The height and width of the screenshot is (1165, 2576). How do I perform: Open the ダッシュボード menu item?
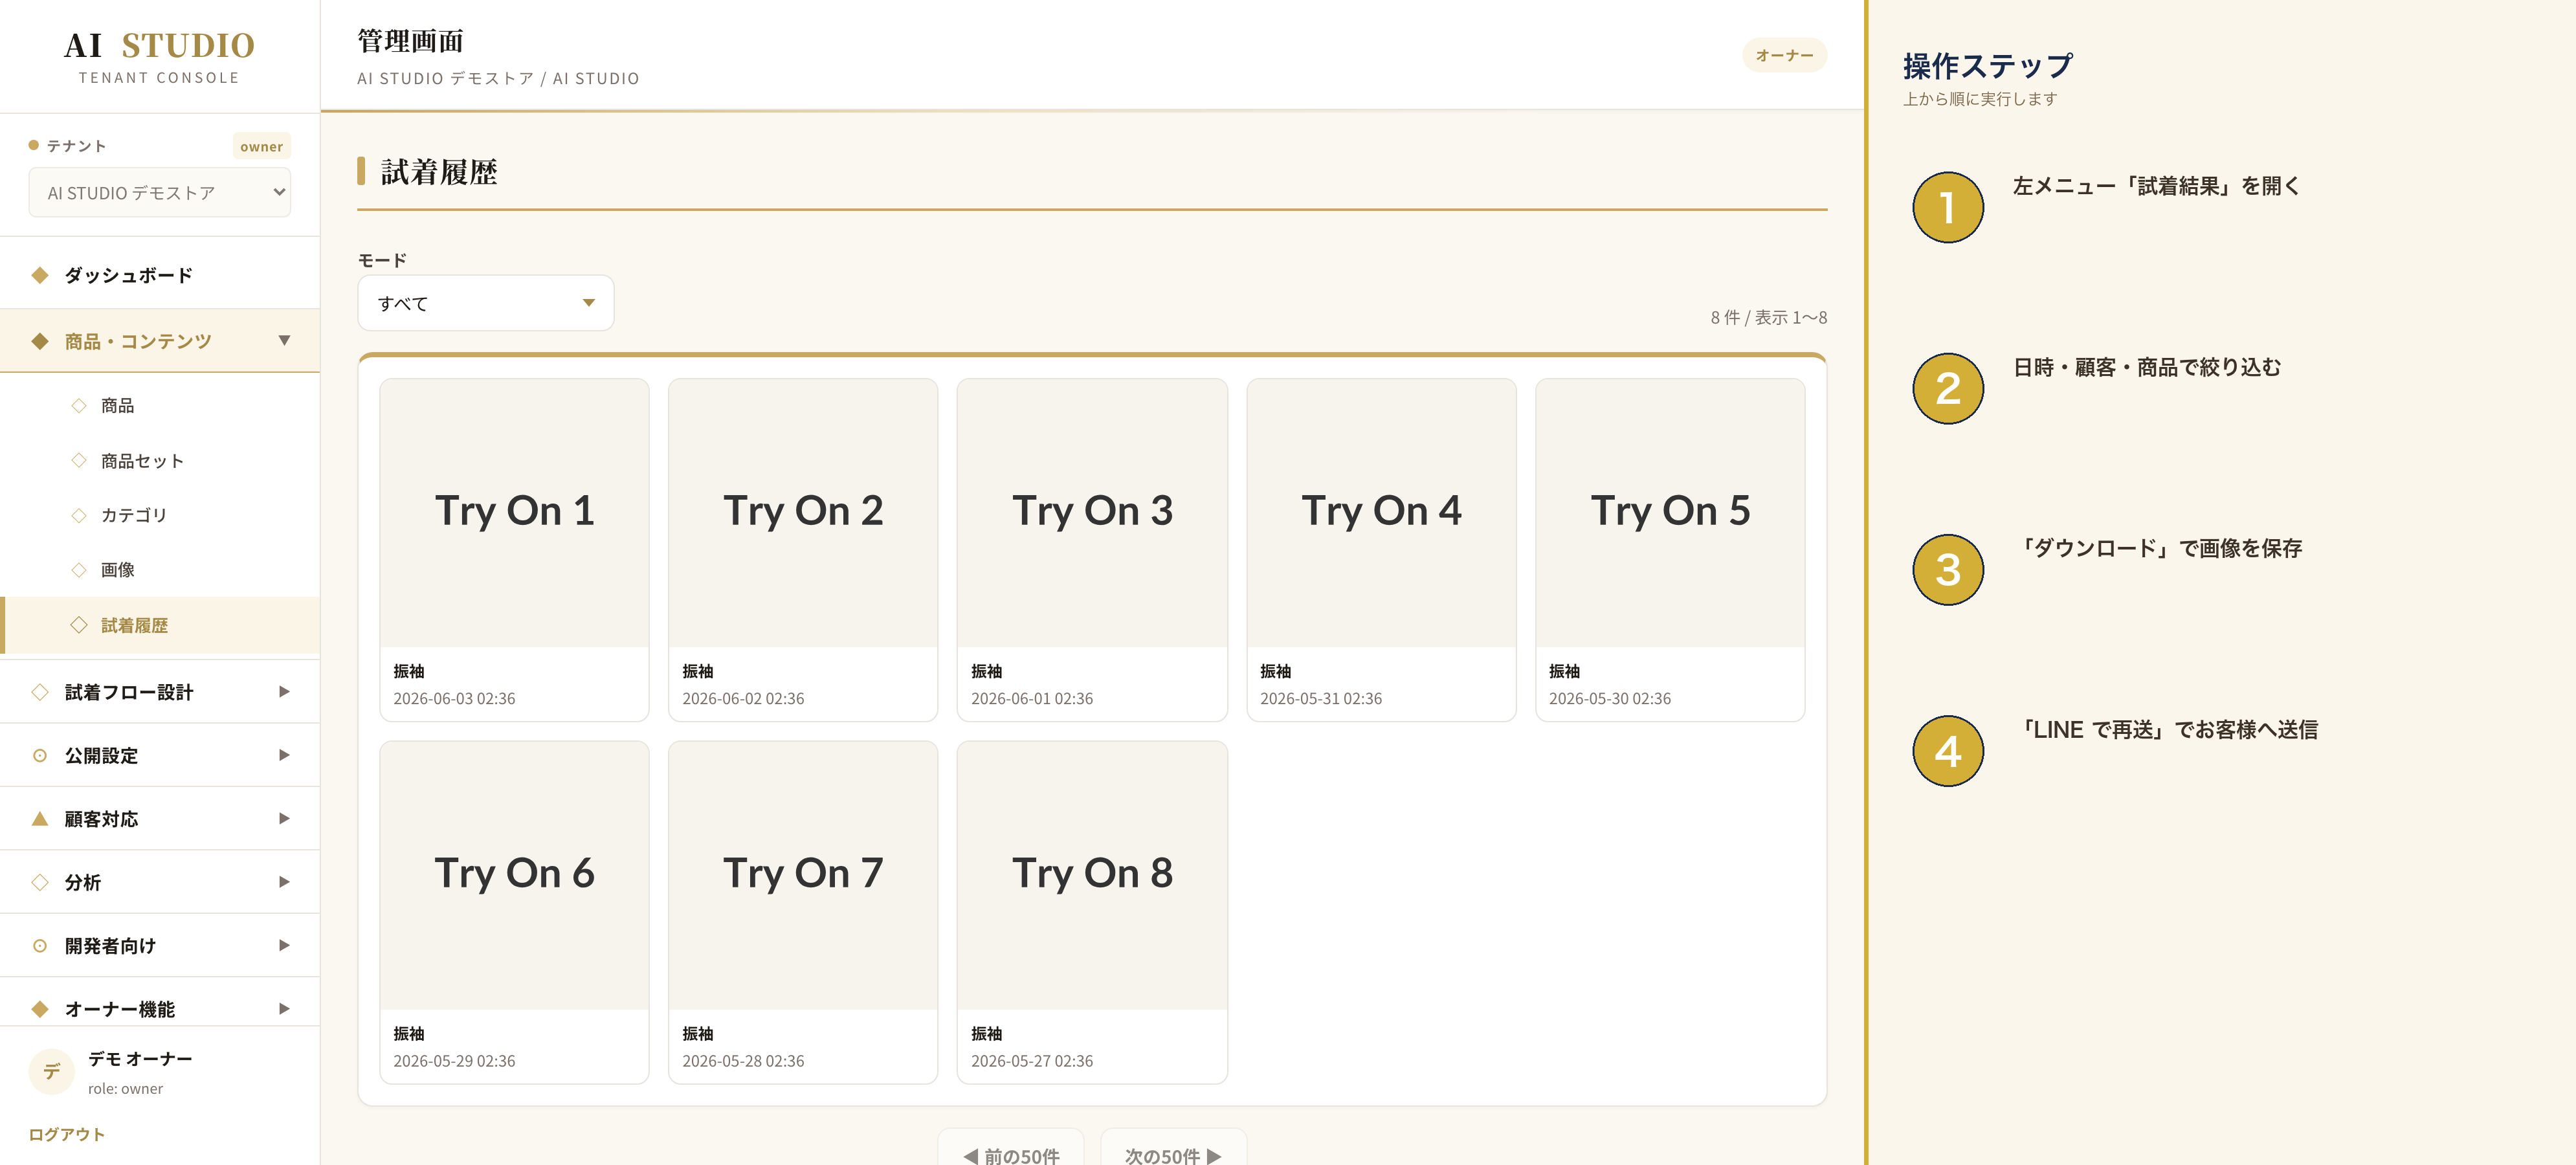(x=160, y=275)
